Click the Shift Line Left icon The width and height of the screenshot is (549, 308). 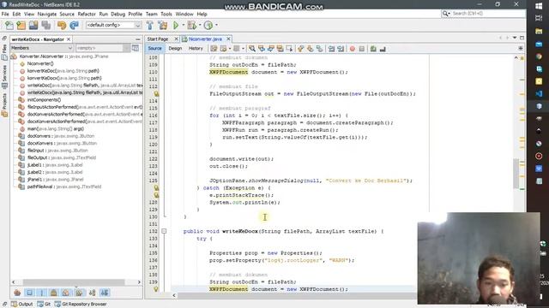click(331, 49)
